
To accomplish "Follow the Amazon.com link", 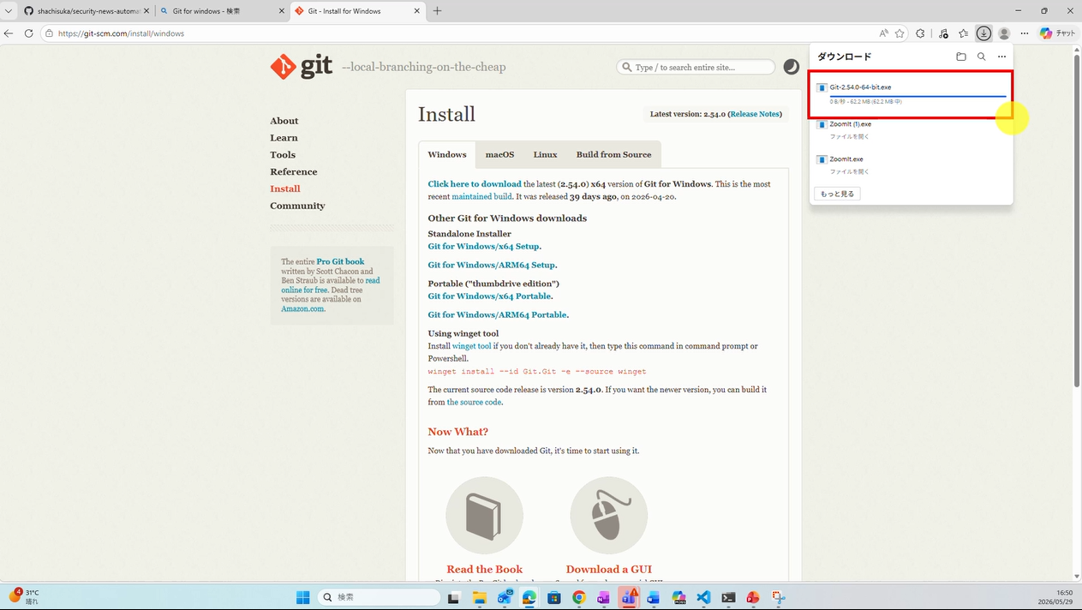I will [303, 308].
